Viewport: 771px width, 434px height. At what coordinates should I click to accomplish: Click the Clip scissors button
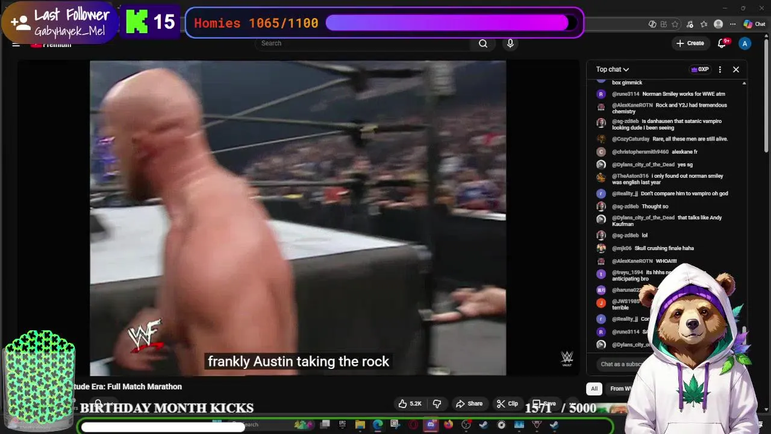coord(507,404)
